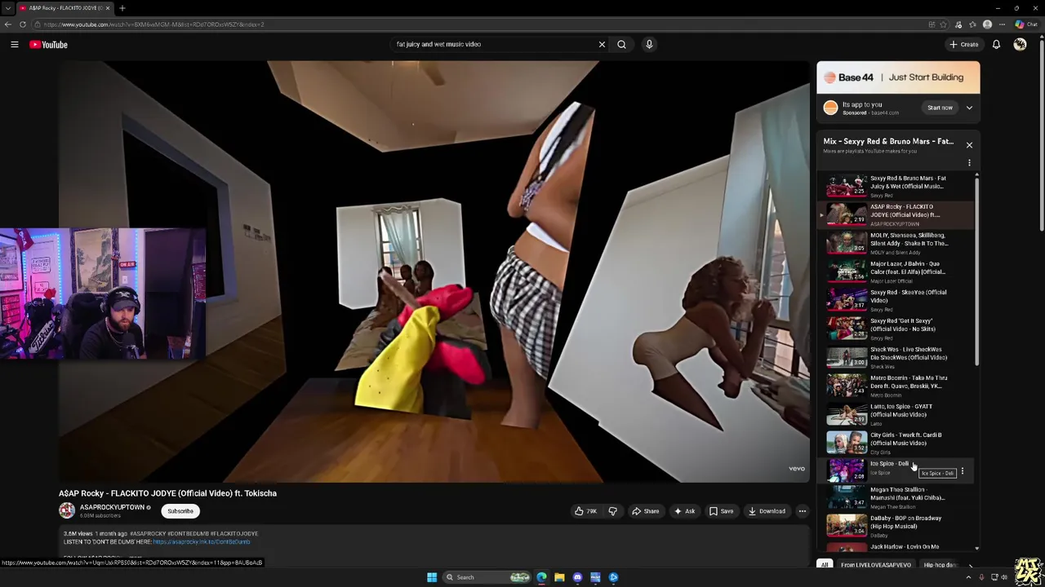Open File Explorer from taskbar

559,577
